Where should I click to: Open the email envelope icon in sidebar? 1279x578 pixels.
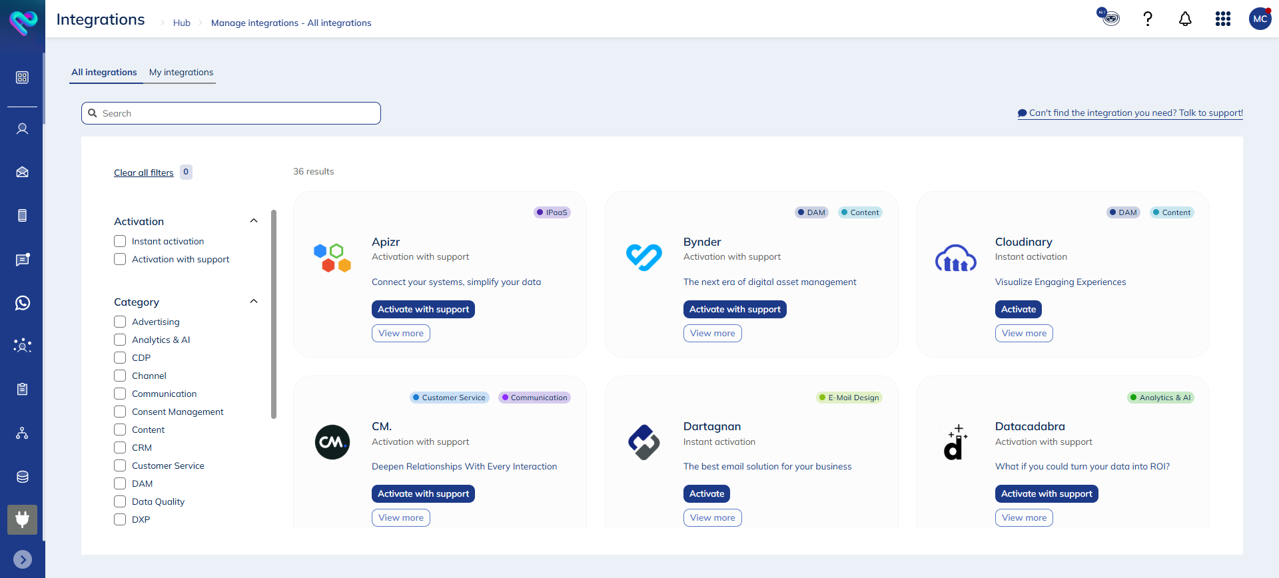coord(22,172)
